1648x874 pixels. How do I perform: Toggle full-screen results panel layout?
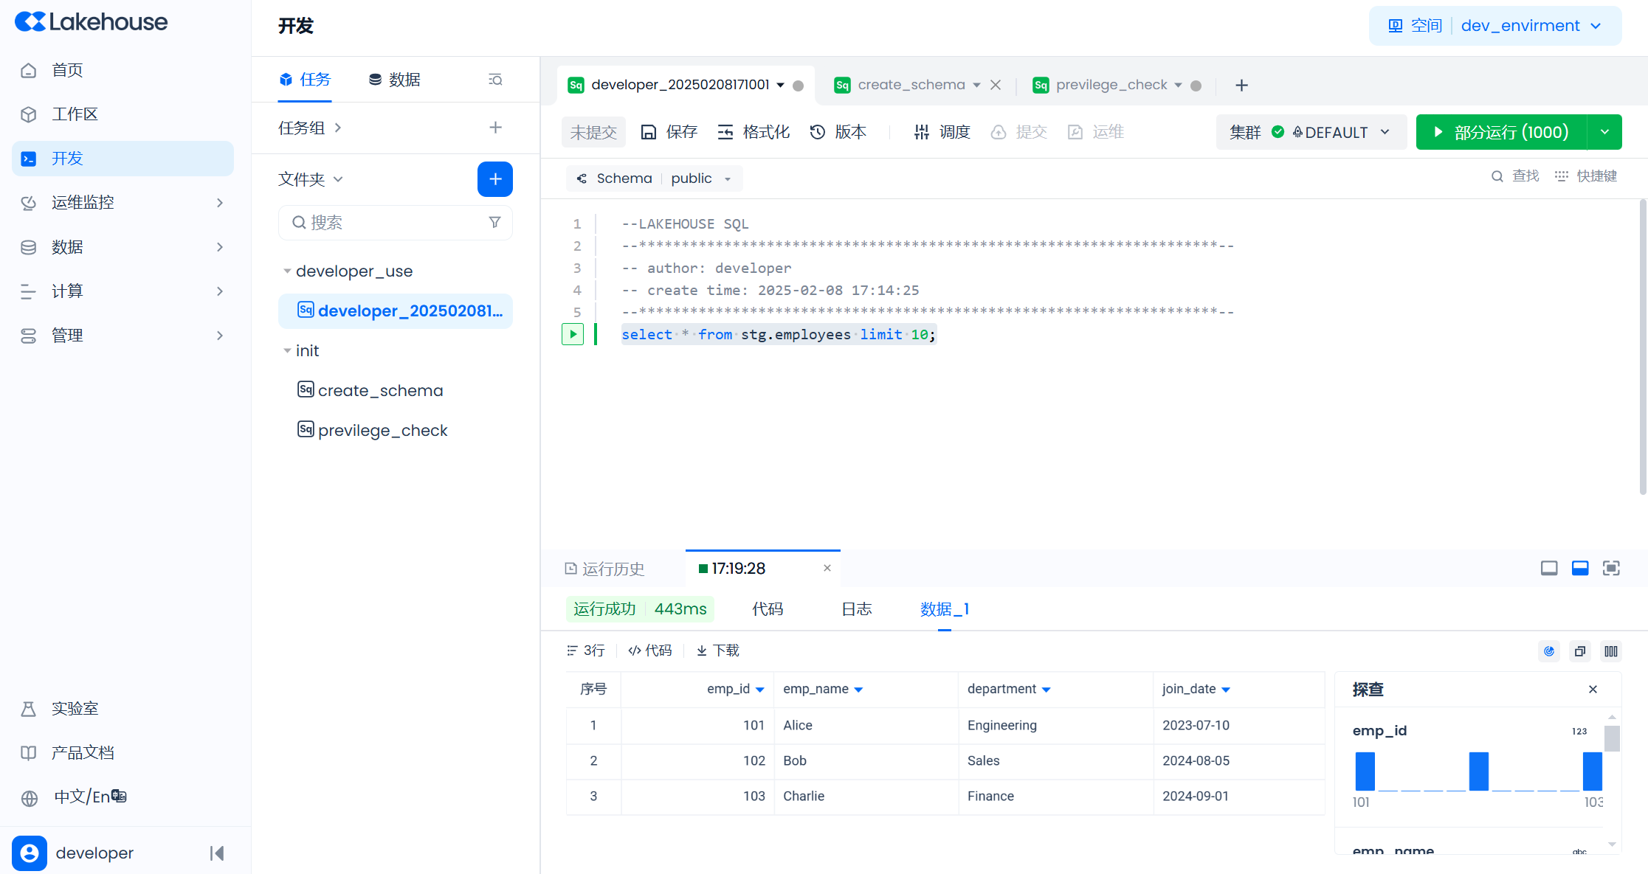[x=1611, y=568]
